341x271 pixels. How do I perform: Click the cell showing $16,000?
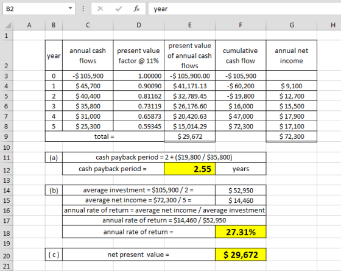[241, 106]
